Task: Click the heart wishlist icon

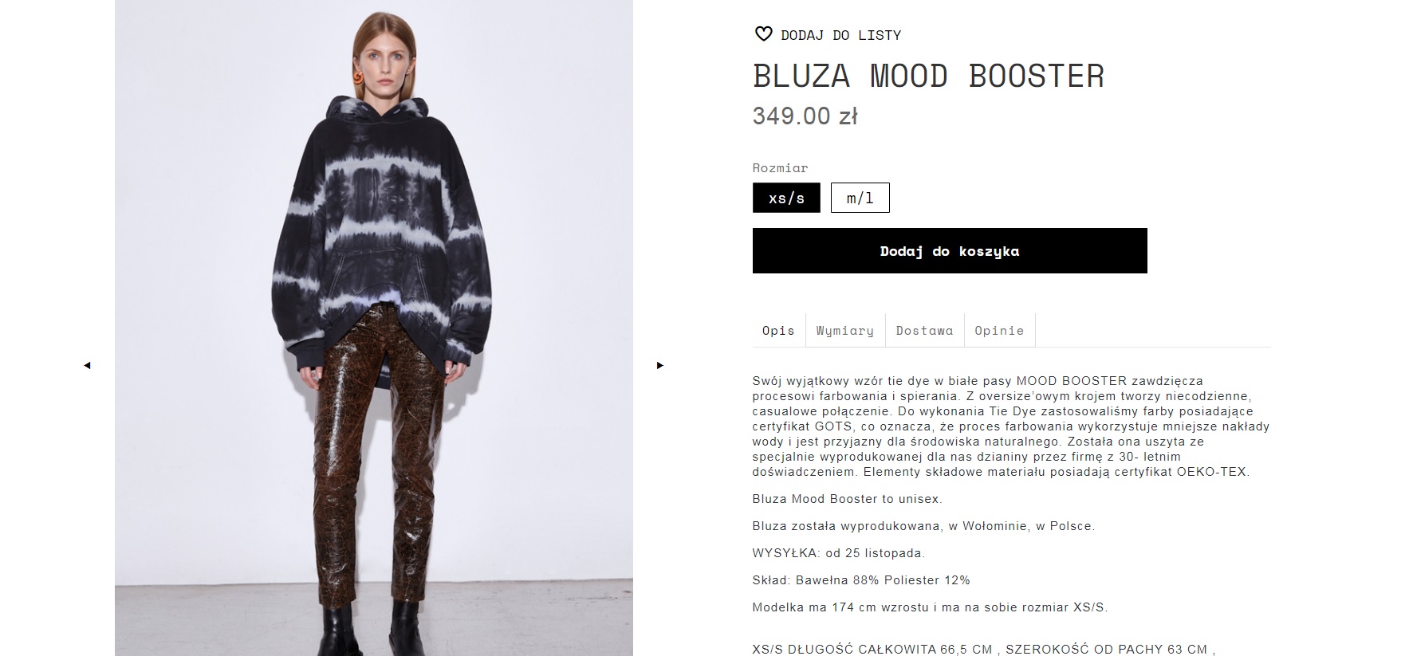Action: click(x=763, y=34)
